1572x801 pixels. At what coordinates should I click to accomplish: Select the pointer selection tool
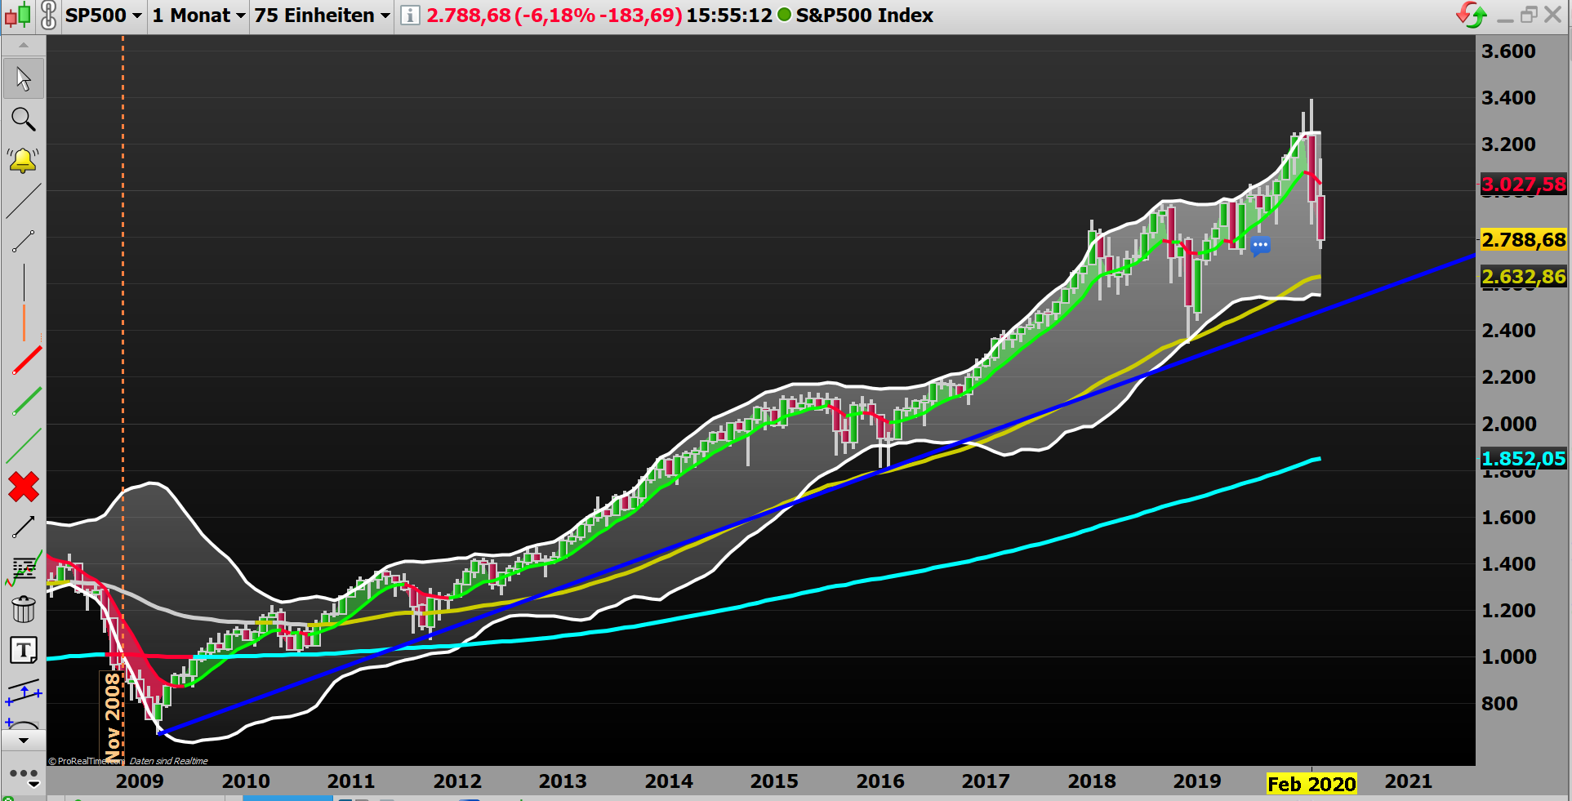pos(24,78)
